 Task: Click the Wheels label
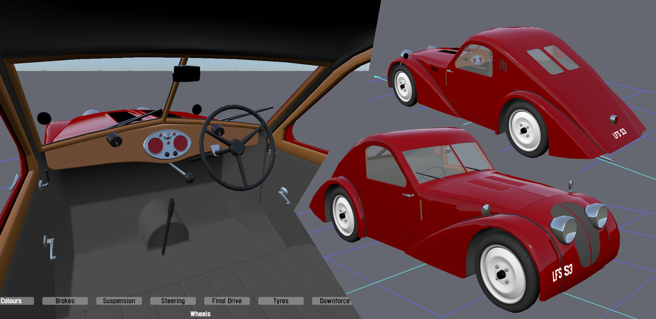pyautogui.click(x=201, y=314)
